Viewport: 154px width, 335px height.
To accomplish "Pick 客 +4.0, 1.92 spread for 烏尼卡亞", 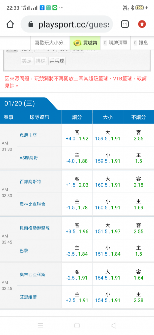I will coord(77,135).
